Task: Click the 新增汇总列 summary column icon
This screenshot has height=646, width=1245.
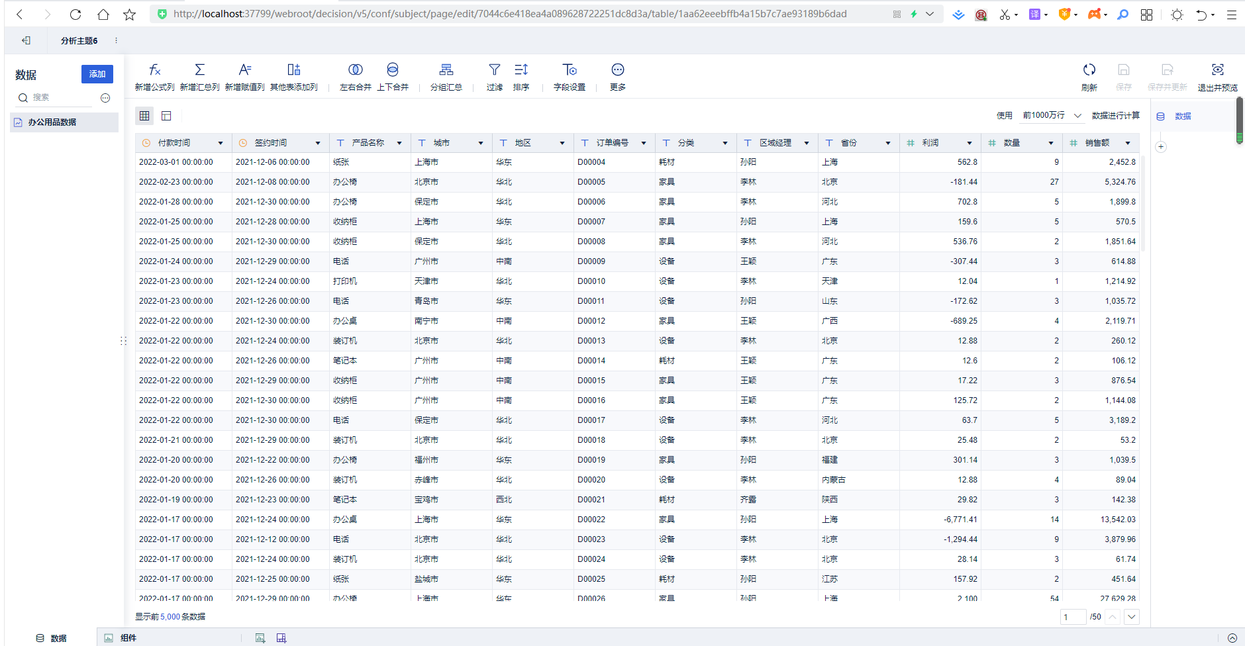Action: [199, 70]
